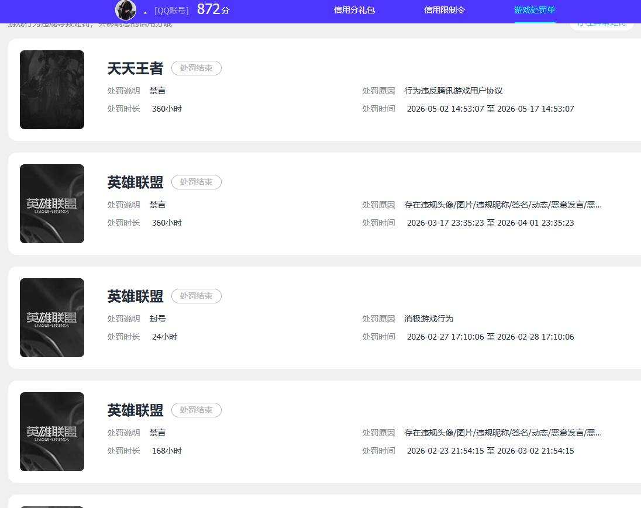Click the [QQ账号] label

point(172,11)
